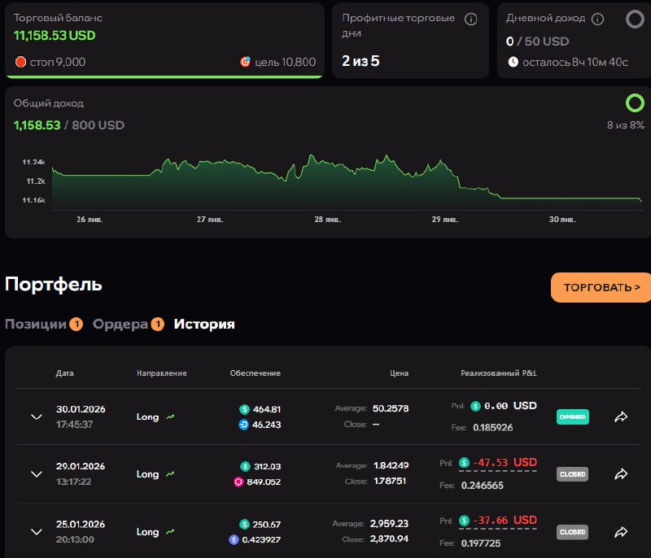Image resolution: width=651 pixels, height=558 pixels.
Task: Click info icon beside Дневной доход
Action: [x=597, y=19]
